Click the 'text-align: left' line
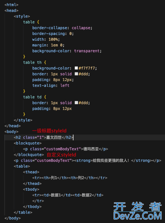 click(51, 85)
